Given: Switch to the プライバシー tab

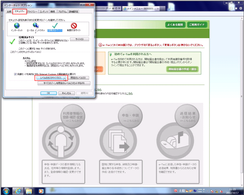Looking at the screenshot, I should tap(33, 12).
